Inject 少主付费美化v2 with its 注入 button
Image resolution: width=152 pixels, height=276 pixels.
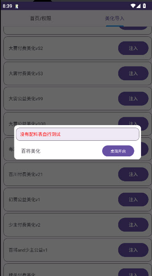[x=133, y=224]
